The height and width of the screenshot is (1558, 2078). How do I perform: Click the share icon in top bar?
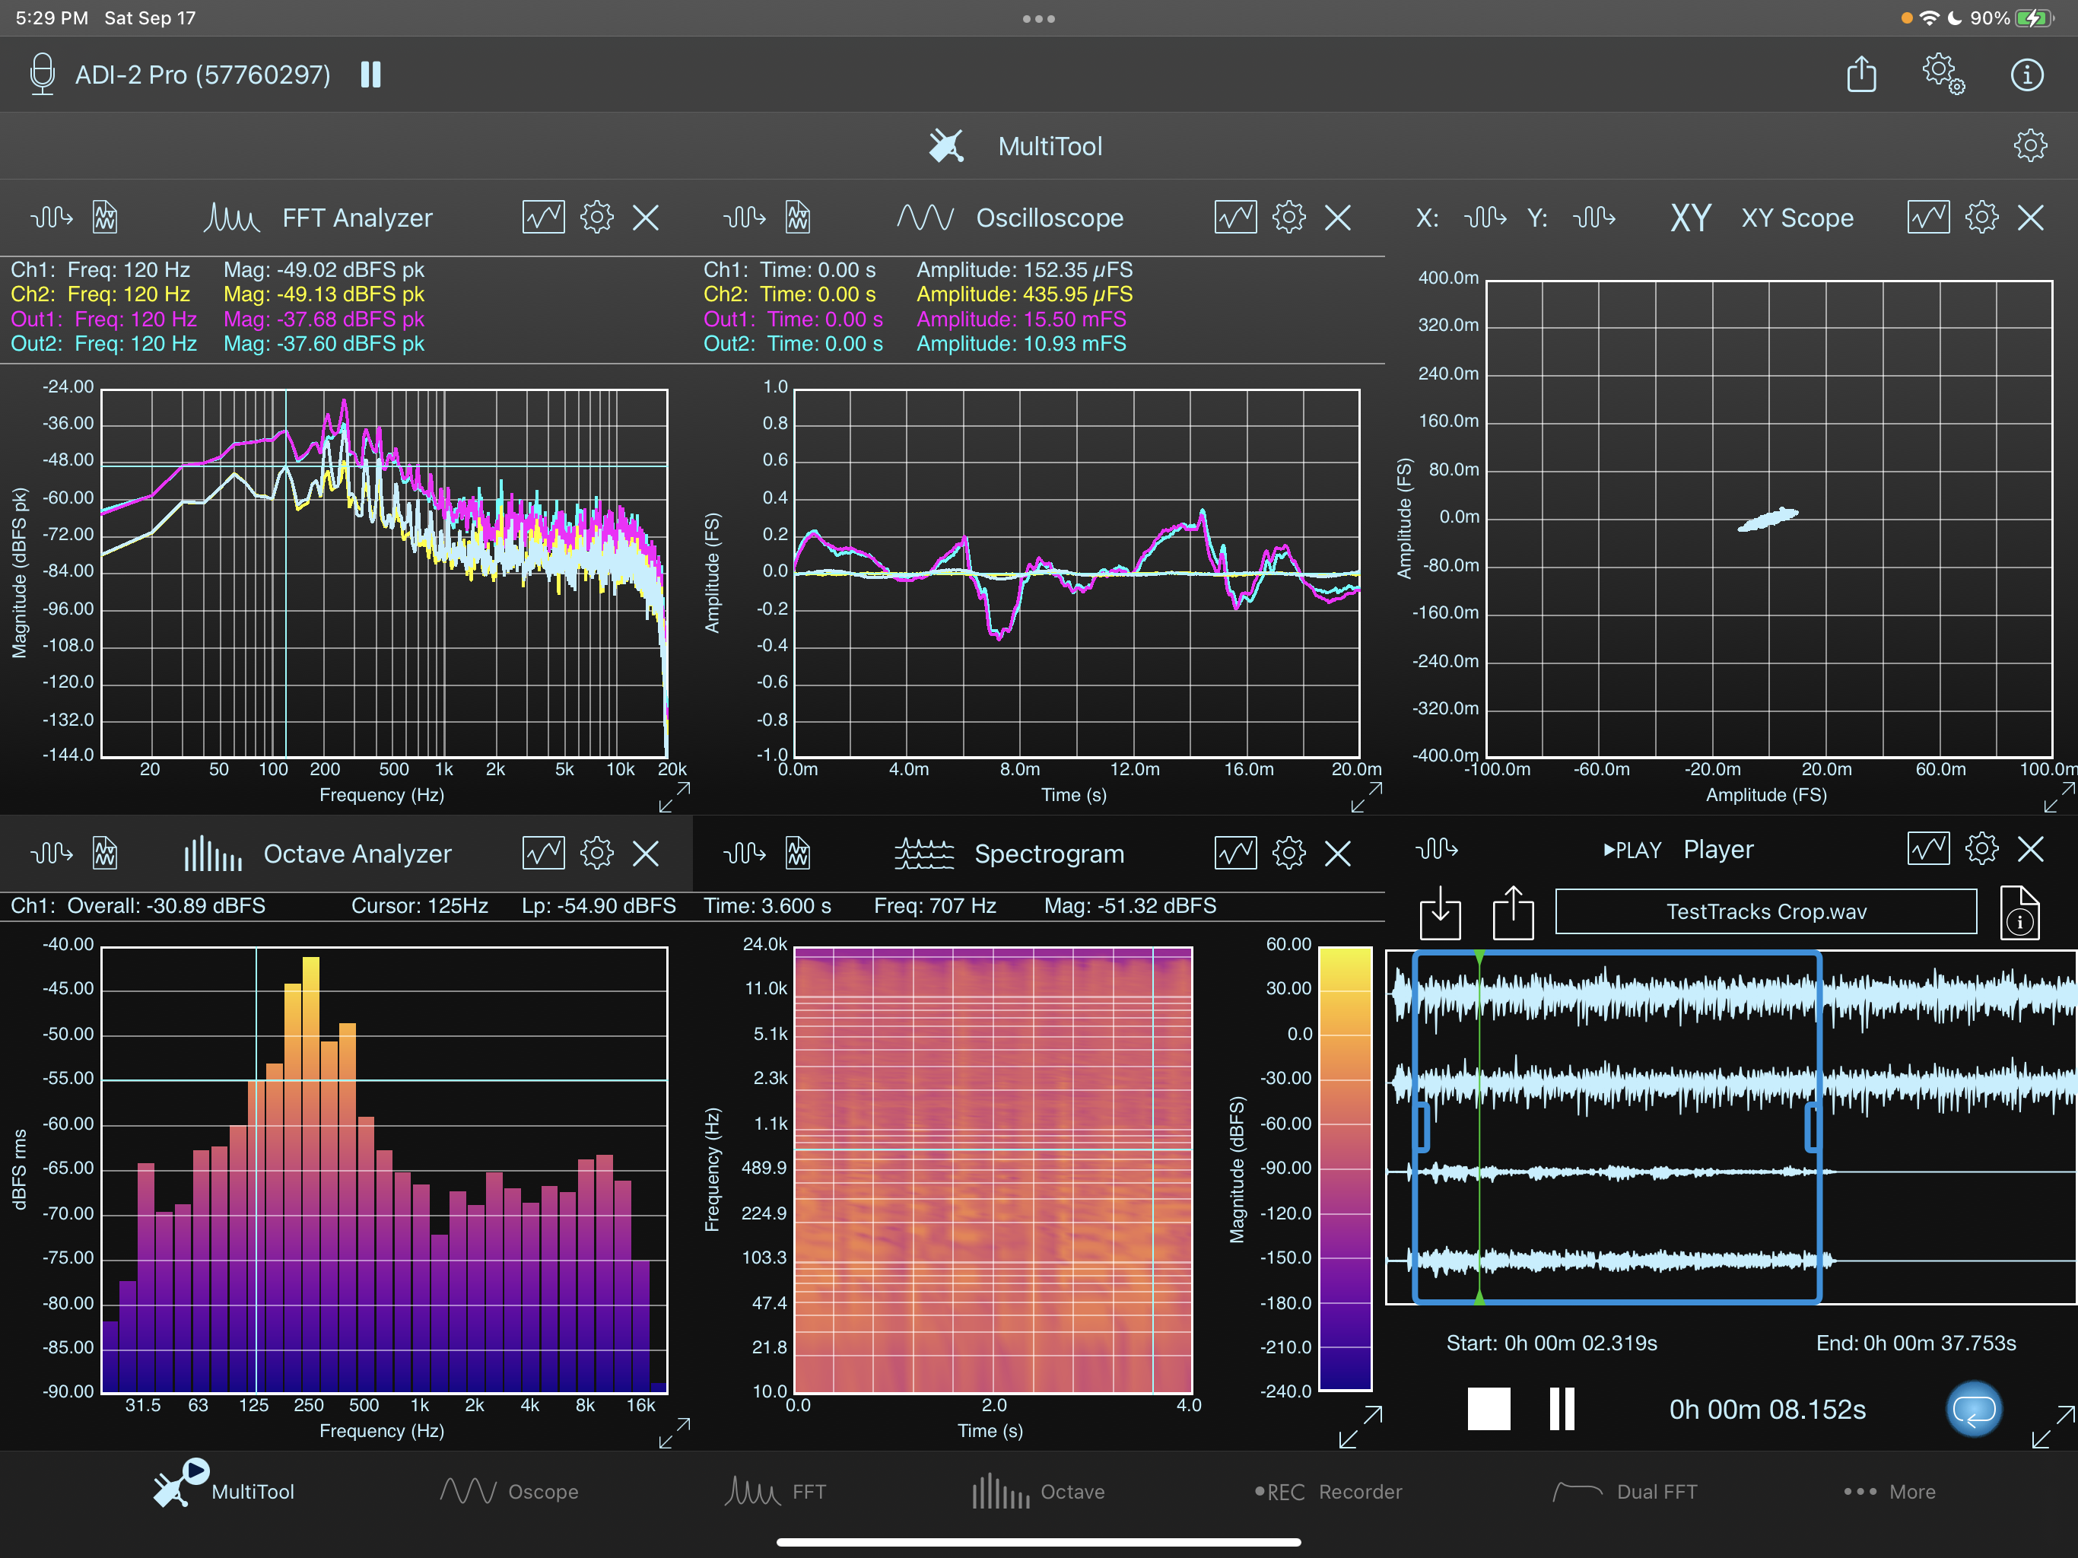click(x=1861, y=75)
